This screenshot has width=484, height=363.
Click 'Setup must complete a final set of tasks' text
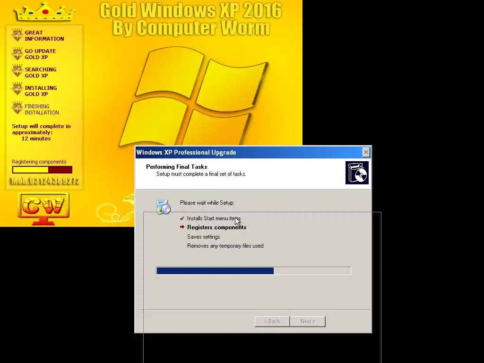[x=201, y=174]
